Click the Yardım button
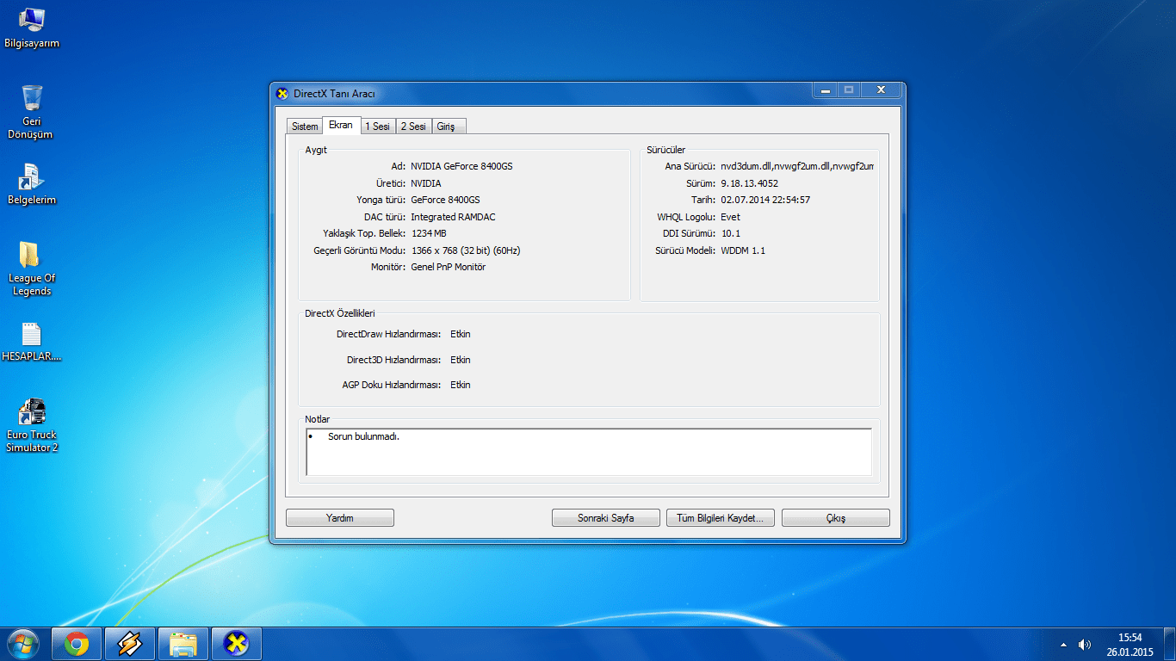 tap(340, 518)
